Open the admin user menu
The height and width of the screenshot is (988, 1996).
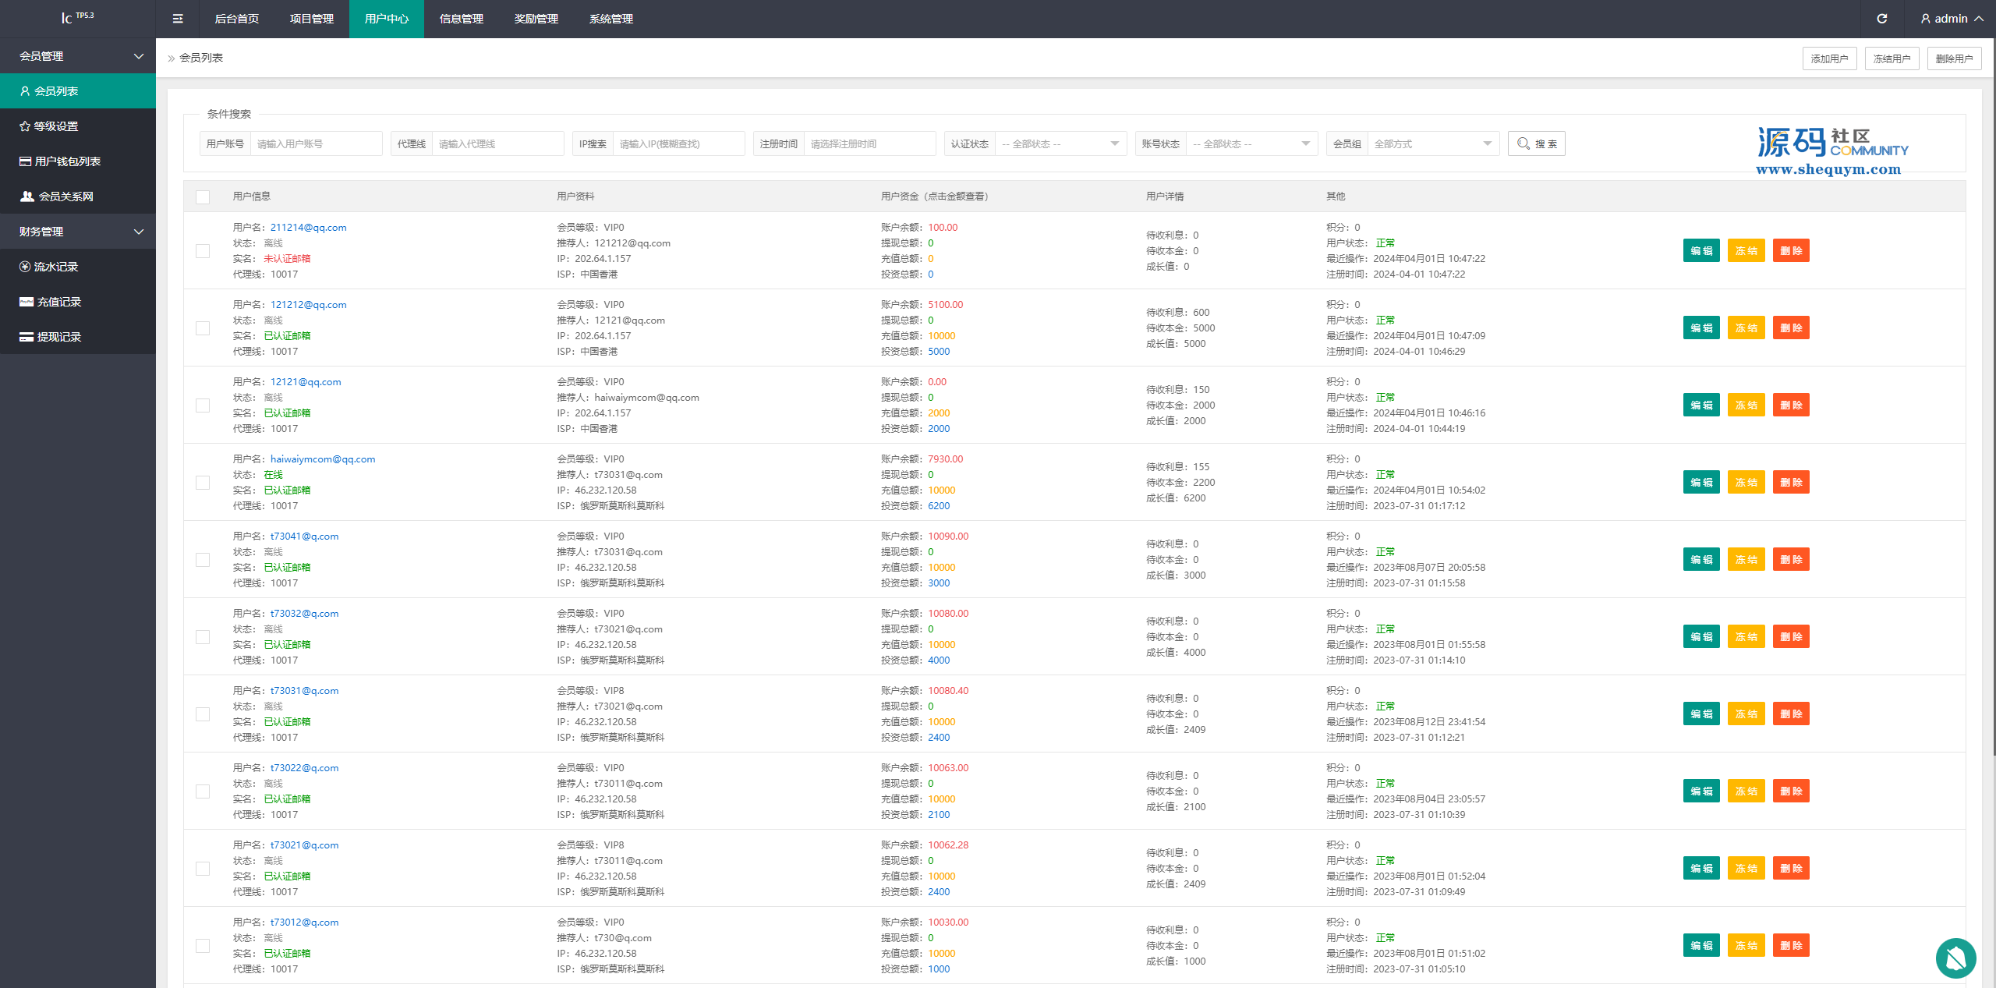coord(1952,19)
